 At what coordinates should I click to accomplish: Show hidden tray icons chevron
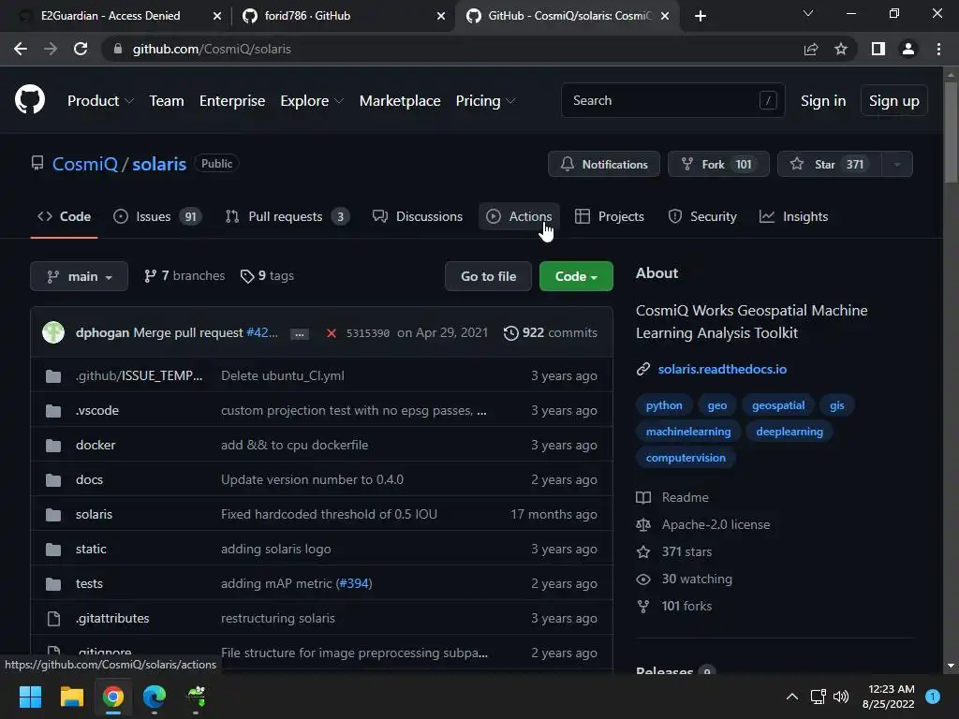tap(792, 697)
